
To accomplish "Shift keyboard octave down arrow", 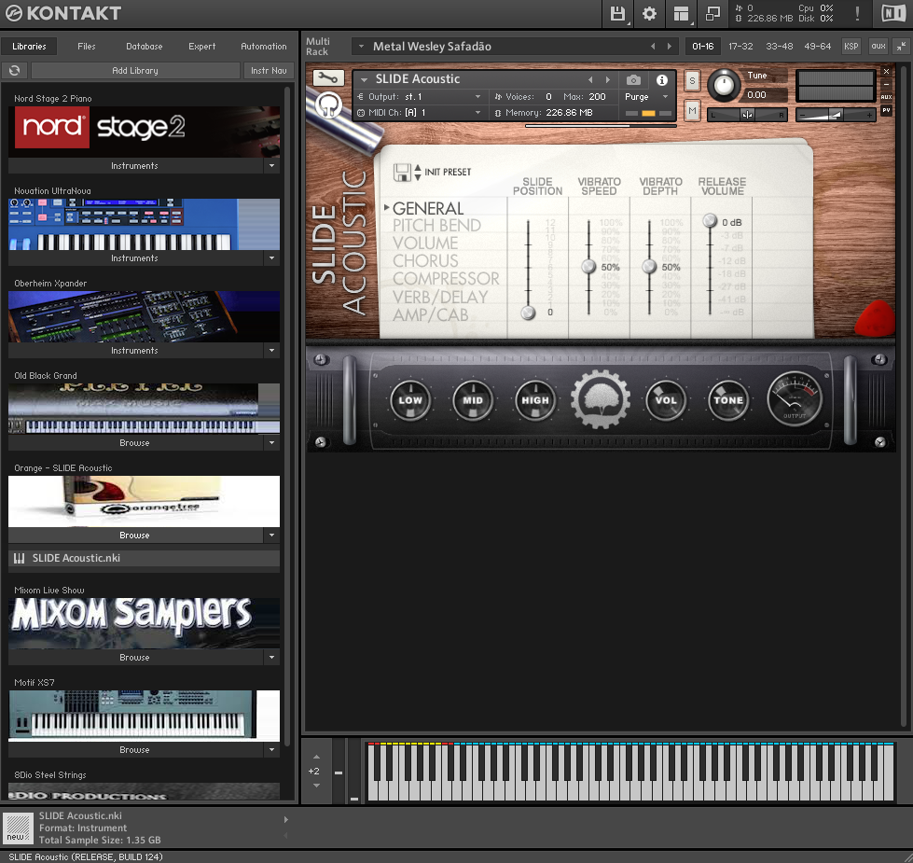I will pos(317,785).
